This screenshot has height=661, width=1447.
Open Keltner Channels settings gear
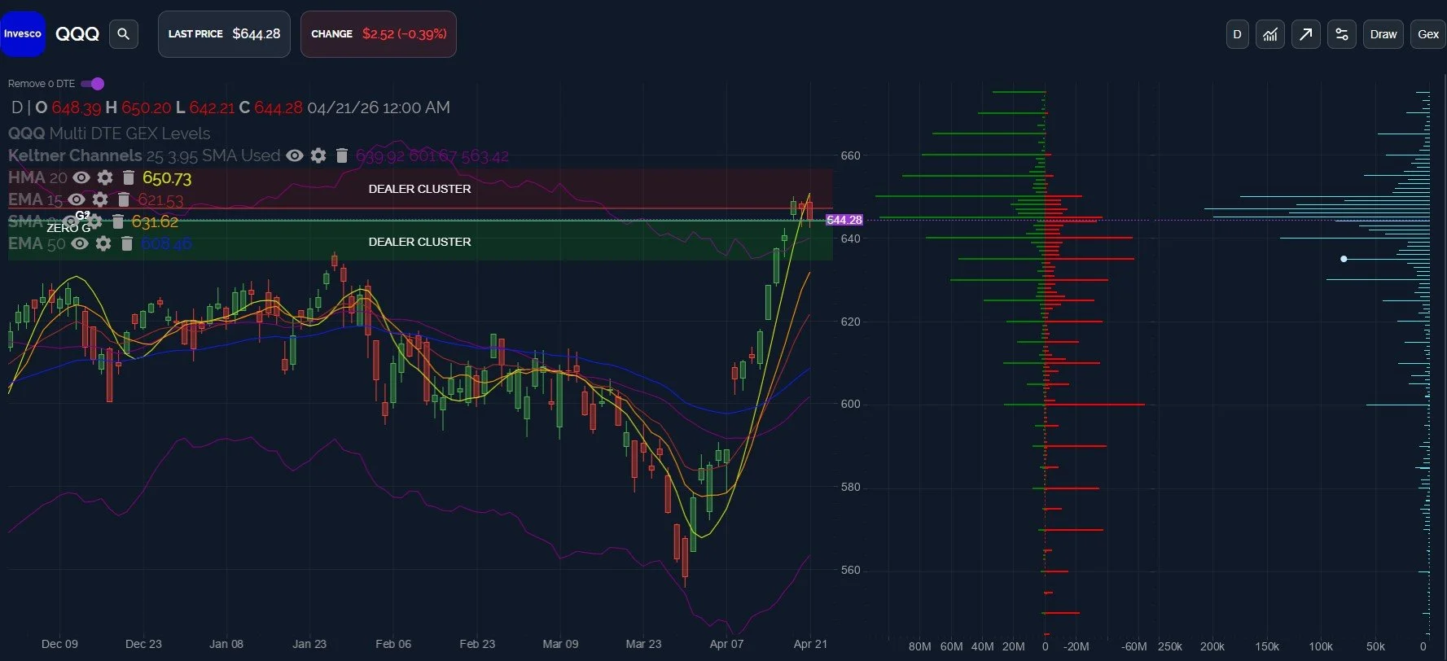[318, 155]
